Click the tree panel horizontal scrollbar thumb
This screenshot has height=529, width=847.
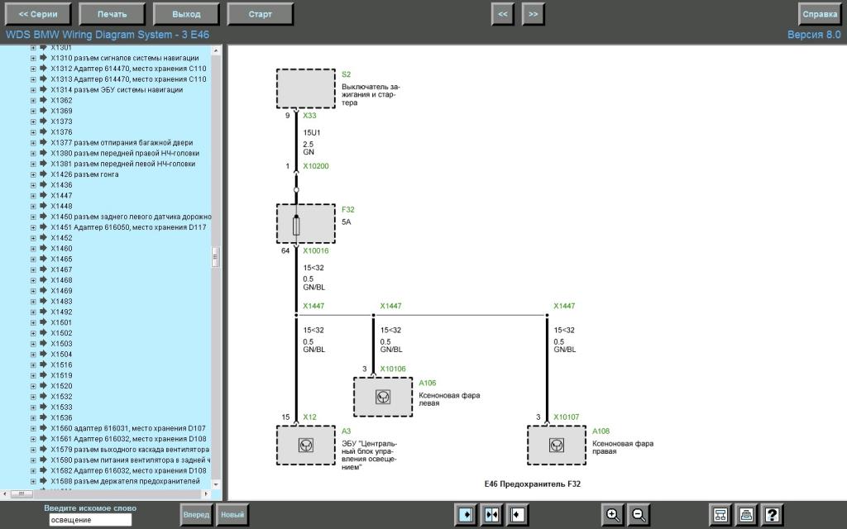tap(22, 494)
